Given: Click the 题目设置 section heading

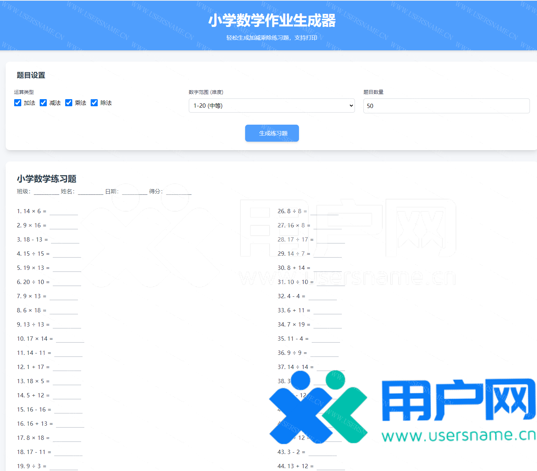Looking at the screenshot, I should pos(31,75).
